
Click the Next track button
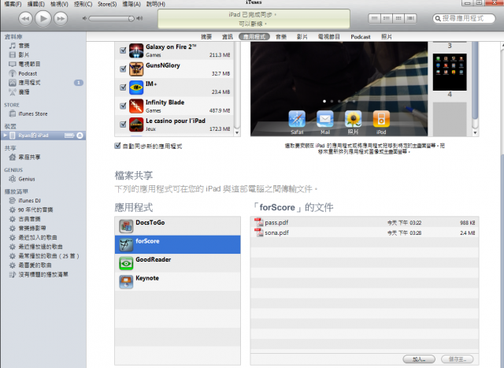pos(61,18)
